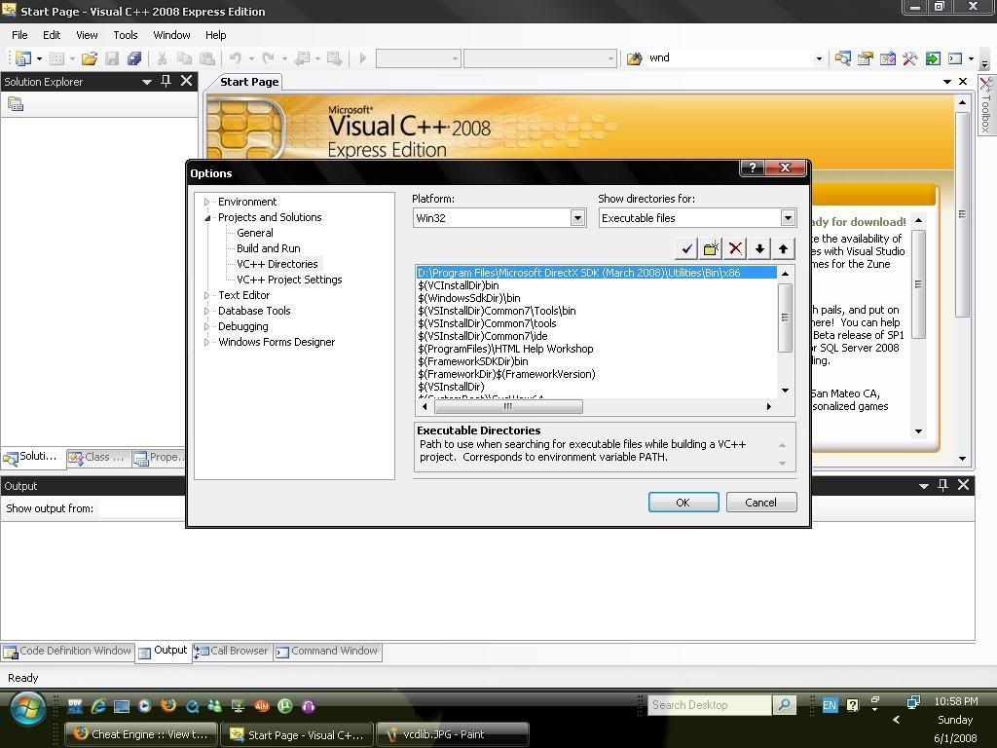This screenshot has width=997, height=748.
Task: Expand the Debugging tree node
Action: (206, 326)
